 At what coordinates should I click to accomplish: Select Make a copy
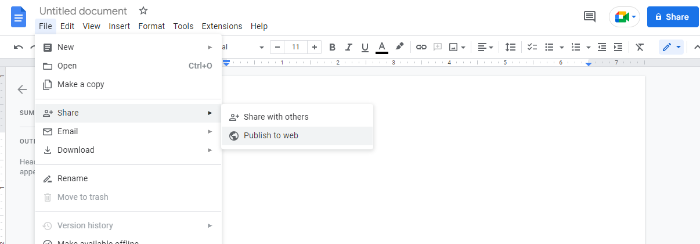tap(128, 84)
